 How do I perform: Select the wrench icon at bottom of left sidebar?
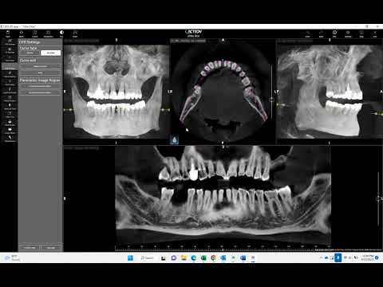[x=10, y=139]
